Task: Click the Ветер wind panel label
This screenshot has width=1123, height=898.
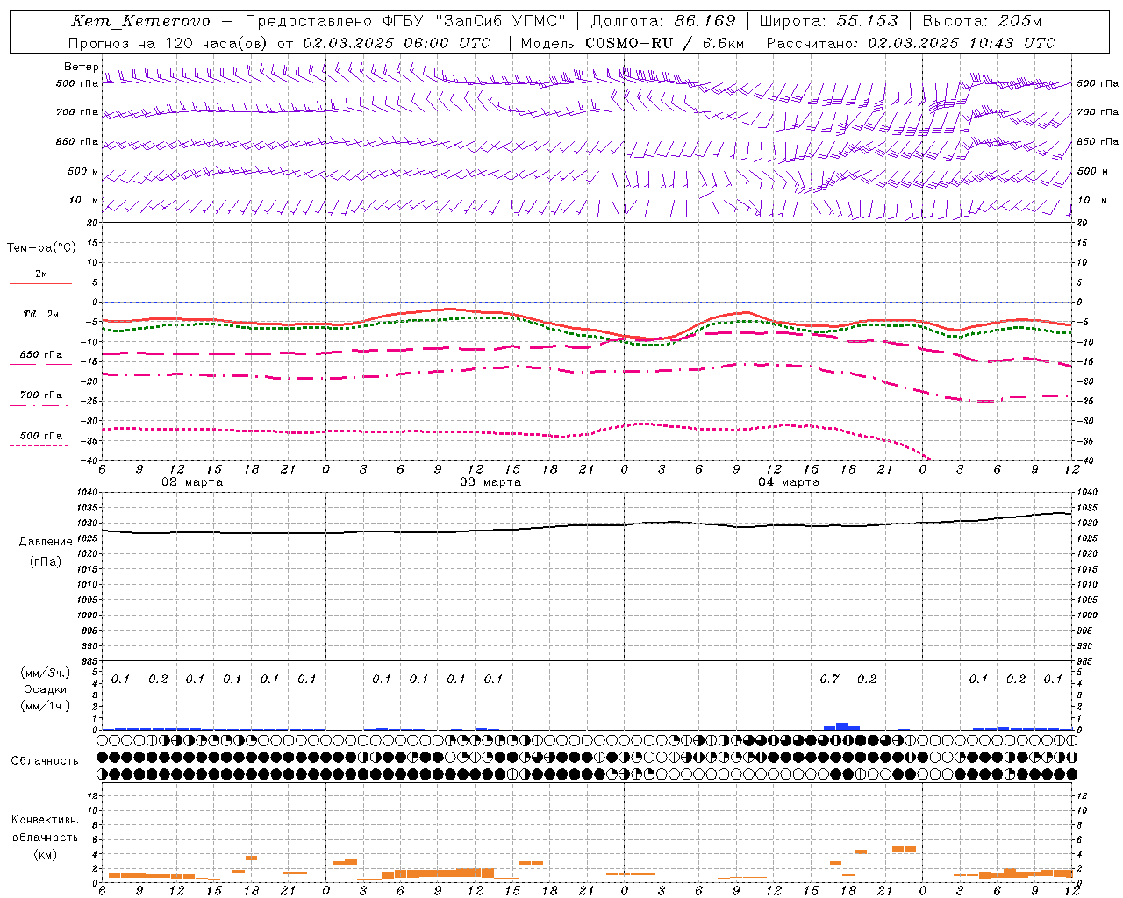Action: point(81,67)
